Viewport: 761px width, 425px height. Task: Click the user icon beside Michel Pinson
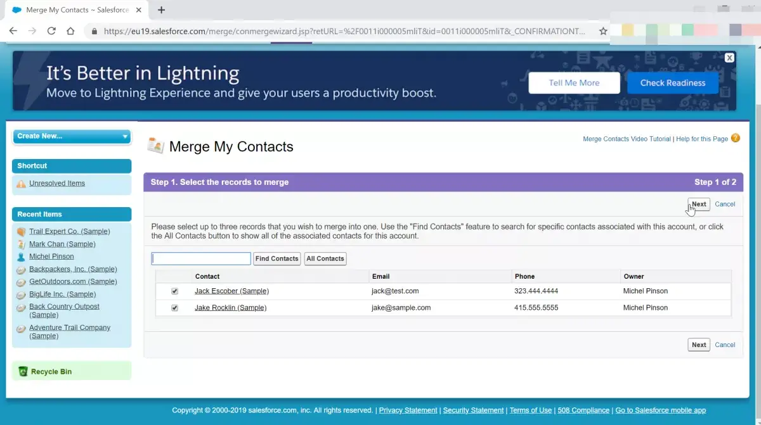22,257
